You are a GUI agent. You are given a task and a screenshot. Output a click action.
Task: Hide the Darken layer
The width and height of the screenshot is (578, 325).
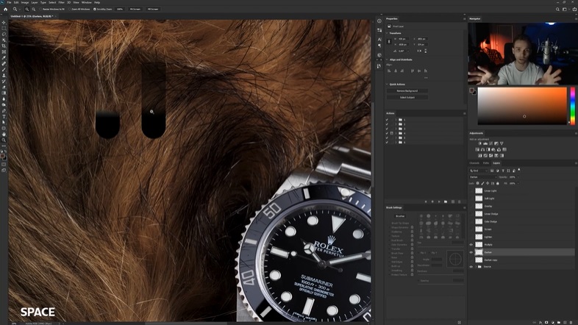471,252
